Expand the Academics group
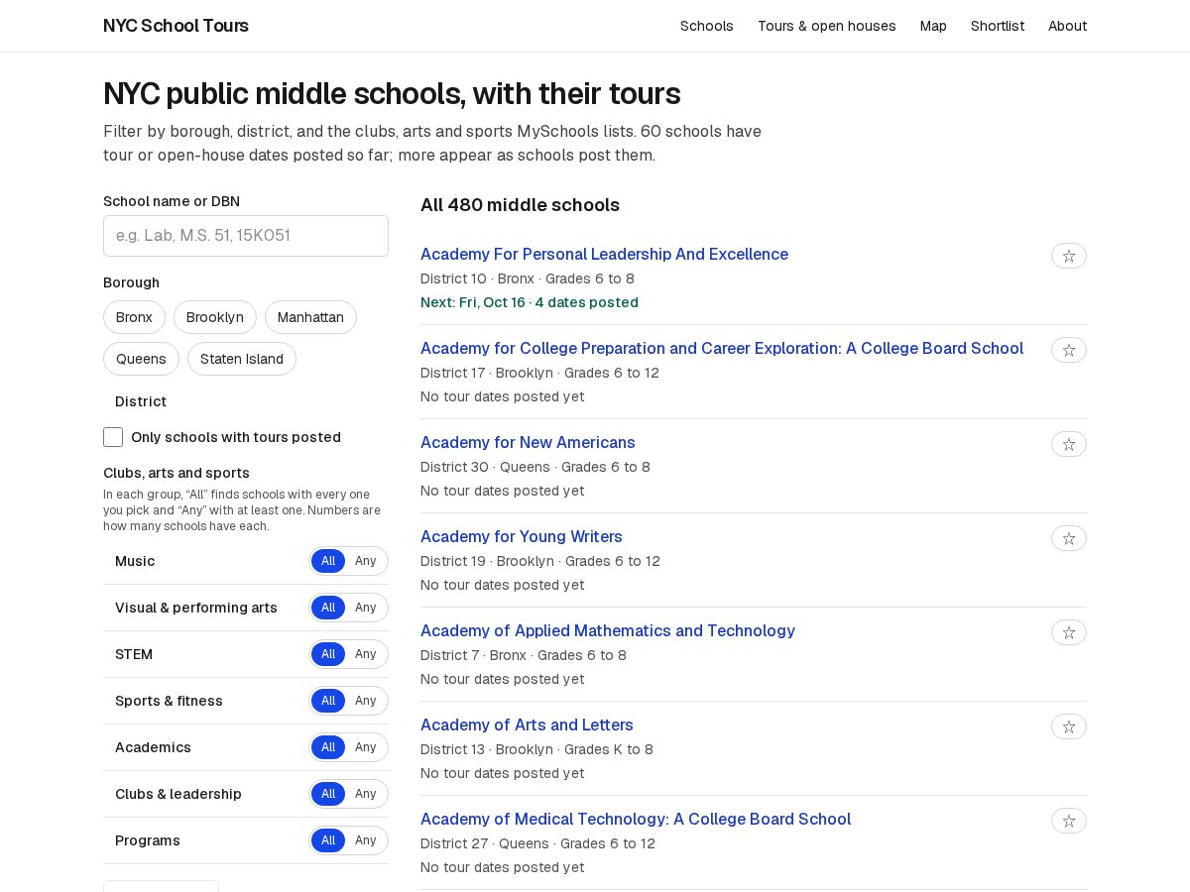This screenshot has height=892, width=1190. [x=153, y=747]
